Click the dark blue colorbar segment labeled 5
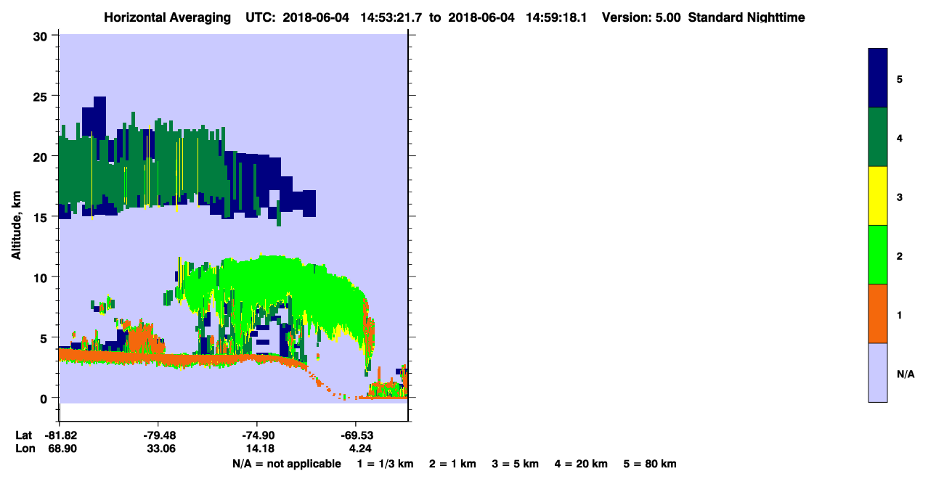This screenshot has width=944, height=484. pos(878,78)
